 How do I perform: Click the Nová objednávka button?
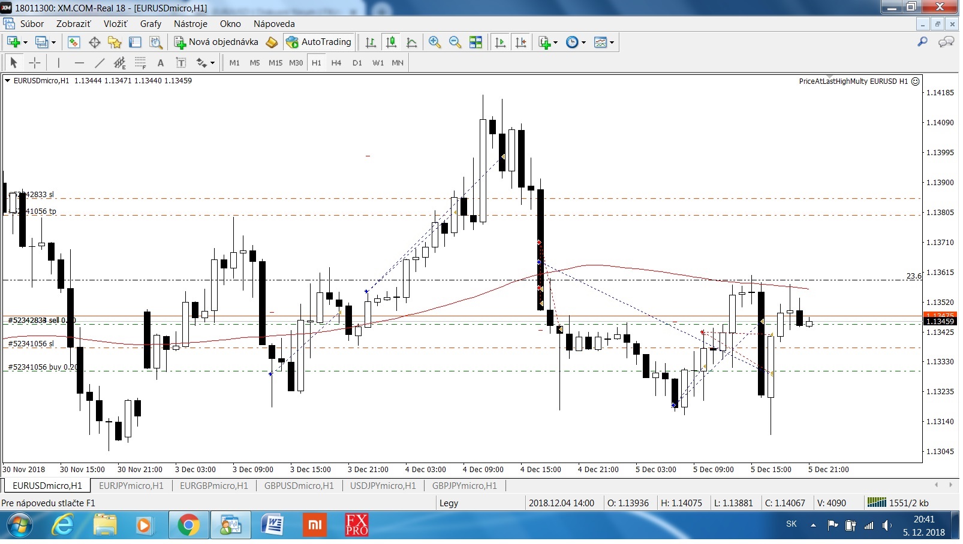(216, 42)
